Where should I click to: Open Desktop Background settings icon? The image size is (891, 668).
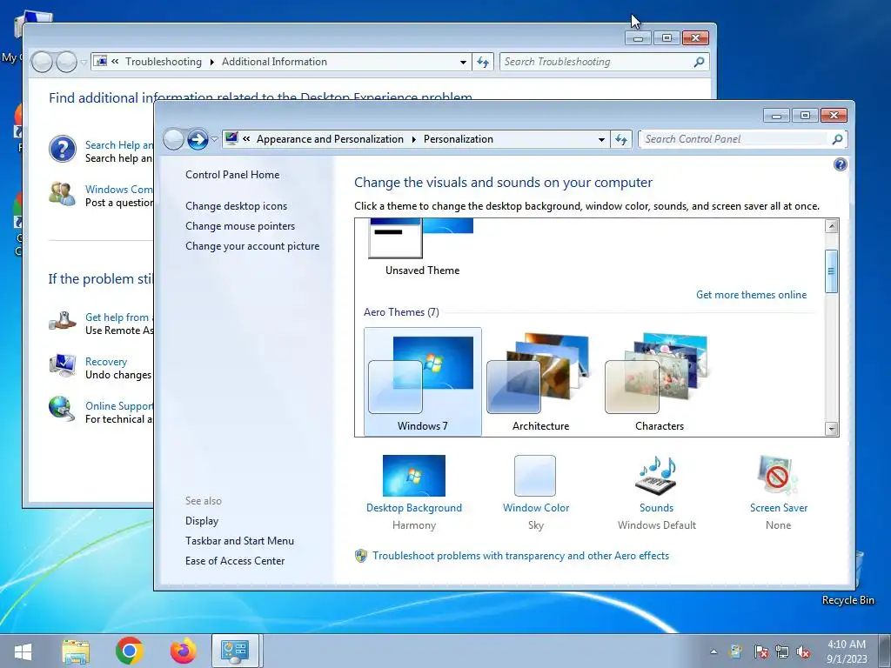click(x=413, y=476)
